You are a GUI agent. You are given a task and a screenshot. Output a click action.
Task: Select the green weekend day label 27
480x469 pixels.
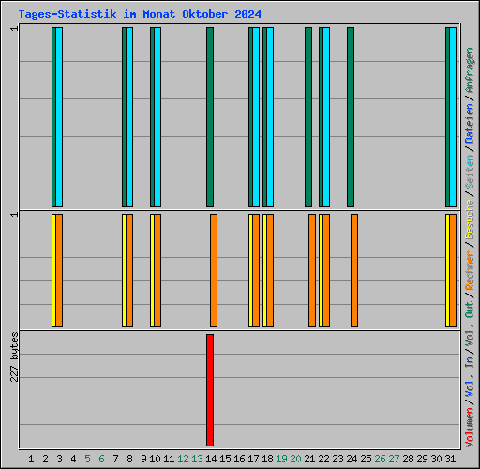point(394,459)
